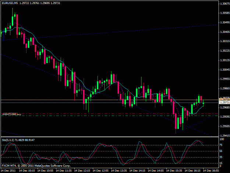This screenshot has width=230, height=173.
Task: Click the 1.29415 price axis label
Action: (225, 136)
